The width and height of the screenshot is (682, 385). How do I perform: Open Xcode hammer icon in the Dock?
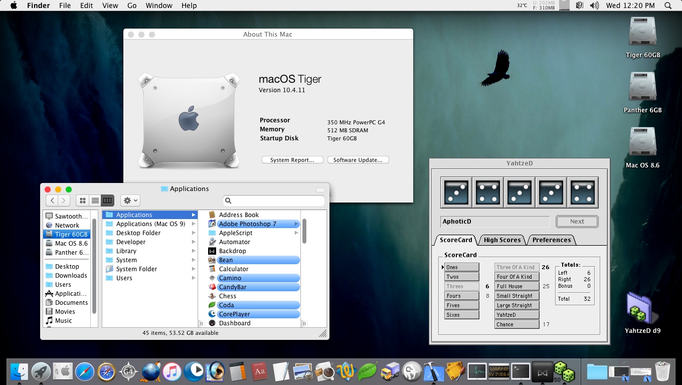point(433,371)
